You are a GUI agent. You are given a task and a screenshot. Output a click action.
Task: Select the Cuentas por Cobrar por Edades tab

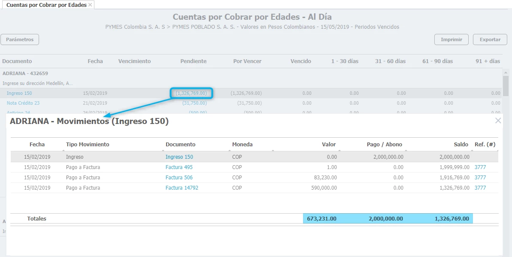(x=46, y=5)
